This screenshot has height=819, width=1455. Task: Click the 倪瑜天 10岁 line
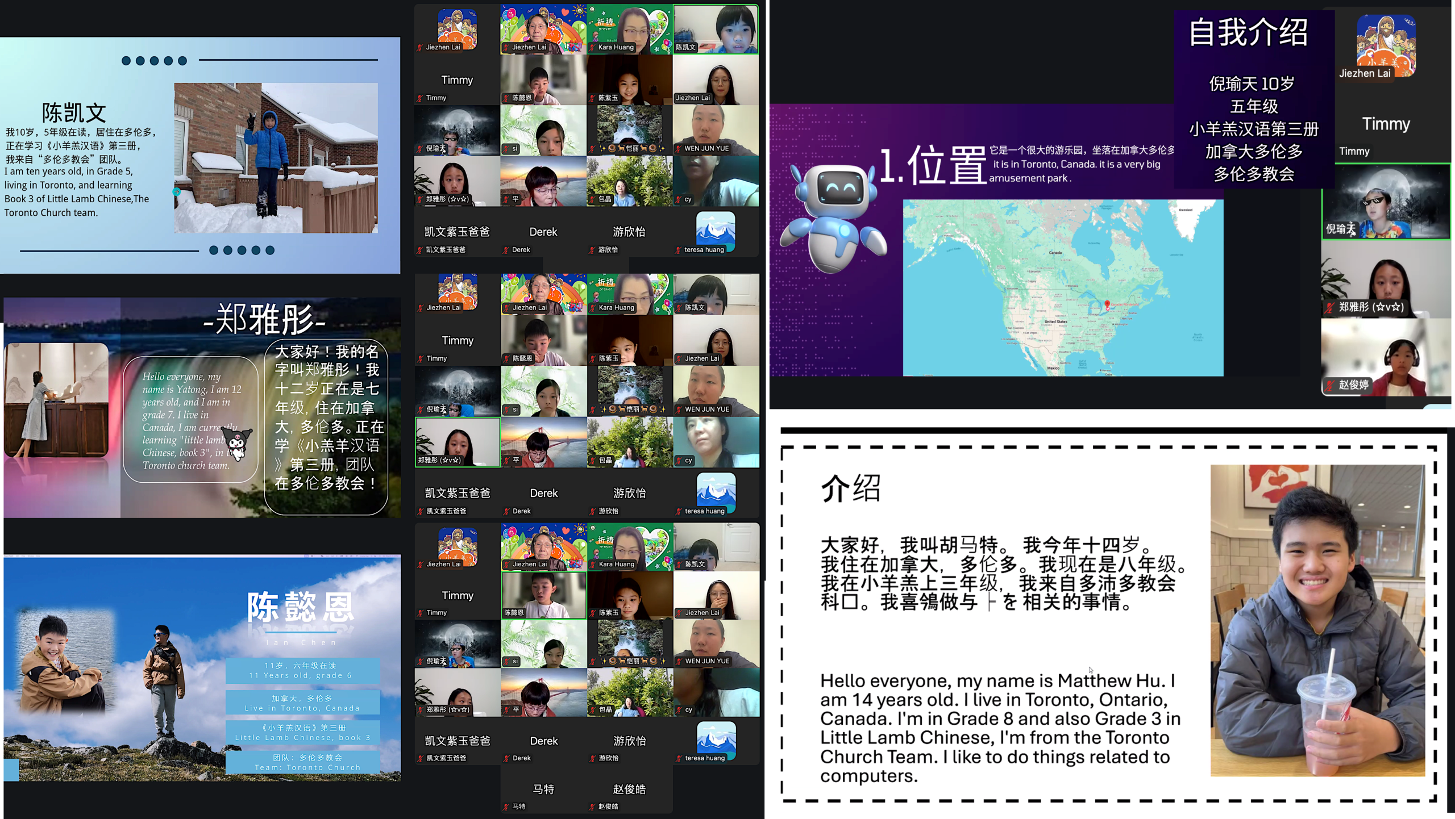(1252, 84)
